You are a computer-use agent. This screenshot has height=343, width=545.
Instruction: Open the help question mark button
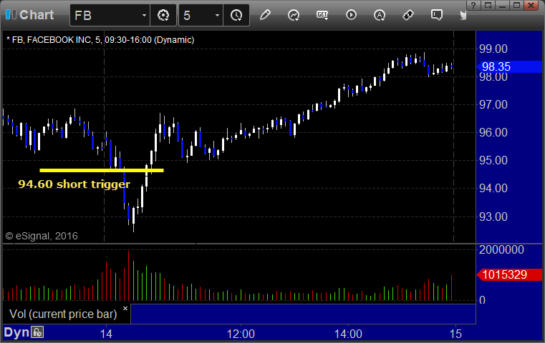[x=473, y=5]
